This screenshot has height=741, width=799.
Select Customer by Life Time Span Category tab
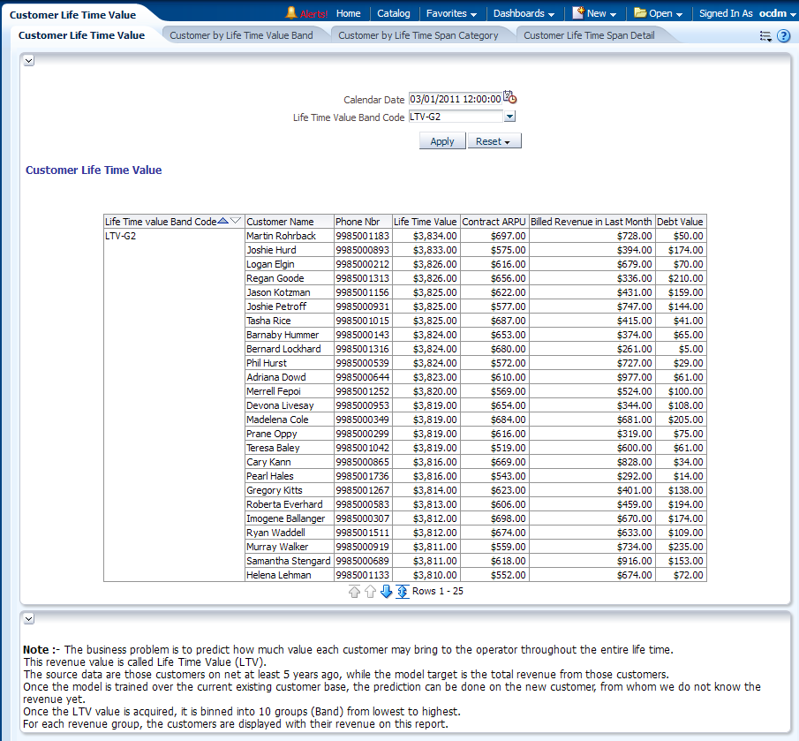coord(418,35)
